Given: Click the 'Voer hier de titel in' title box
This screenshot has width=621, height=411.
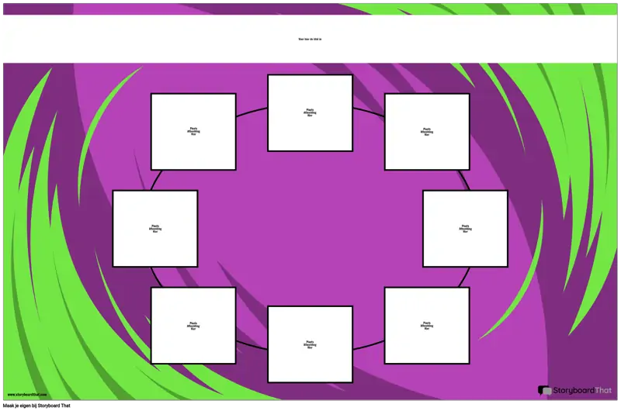Looking at the screenshot, I should 310,39.
